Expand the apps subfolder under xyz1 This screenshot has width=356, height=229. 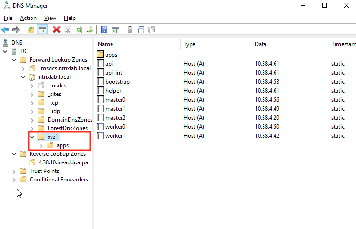41,145
